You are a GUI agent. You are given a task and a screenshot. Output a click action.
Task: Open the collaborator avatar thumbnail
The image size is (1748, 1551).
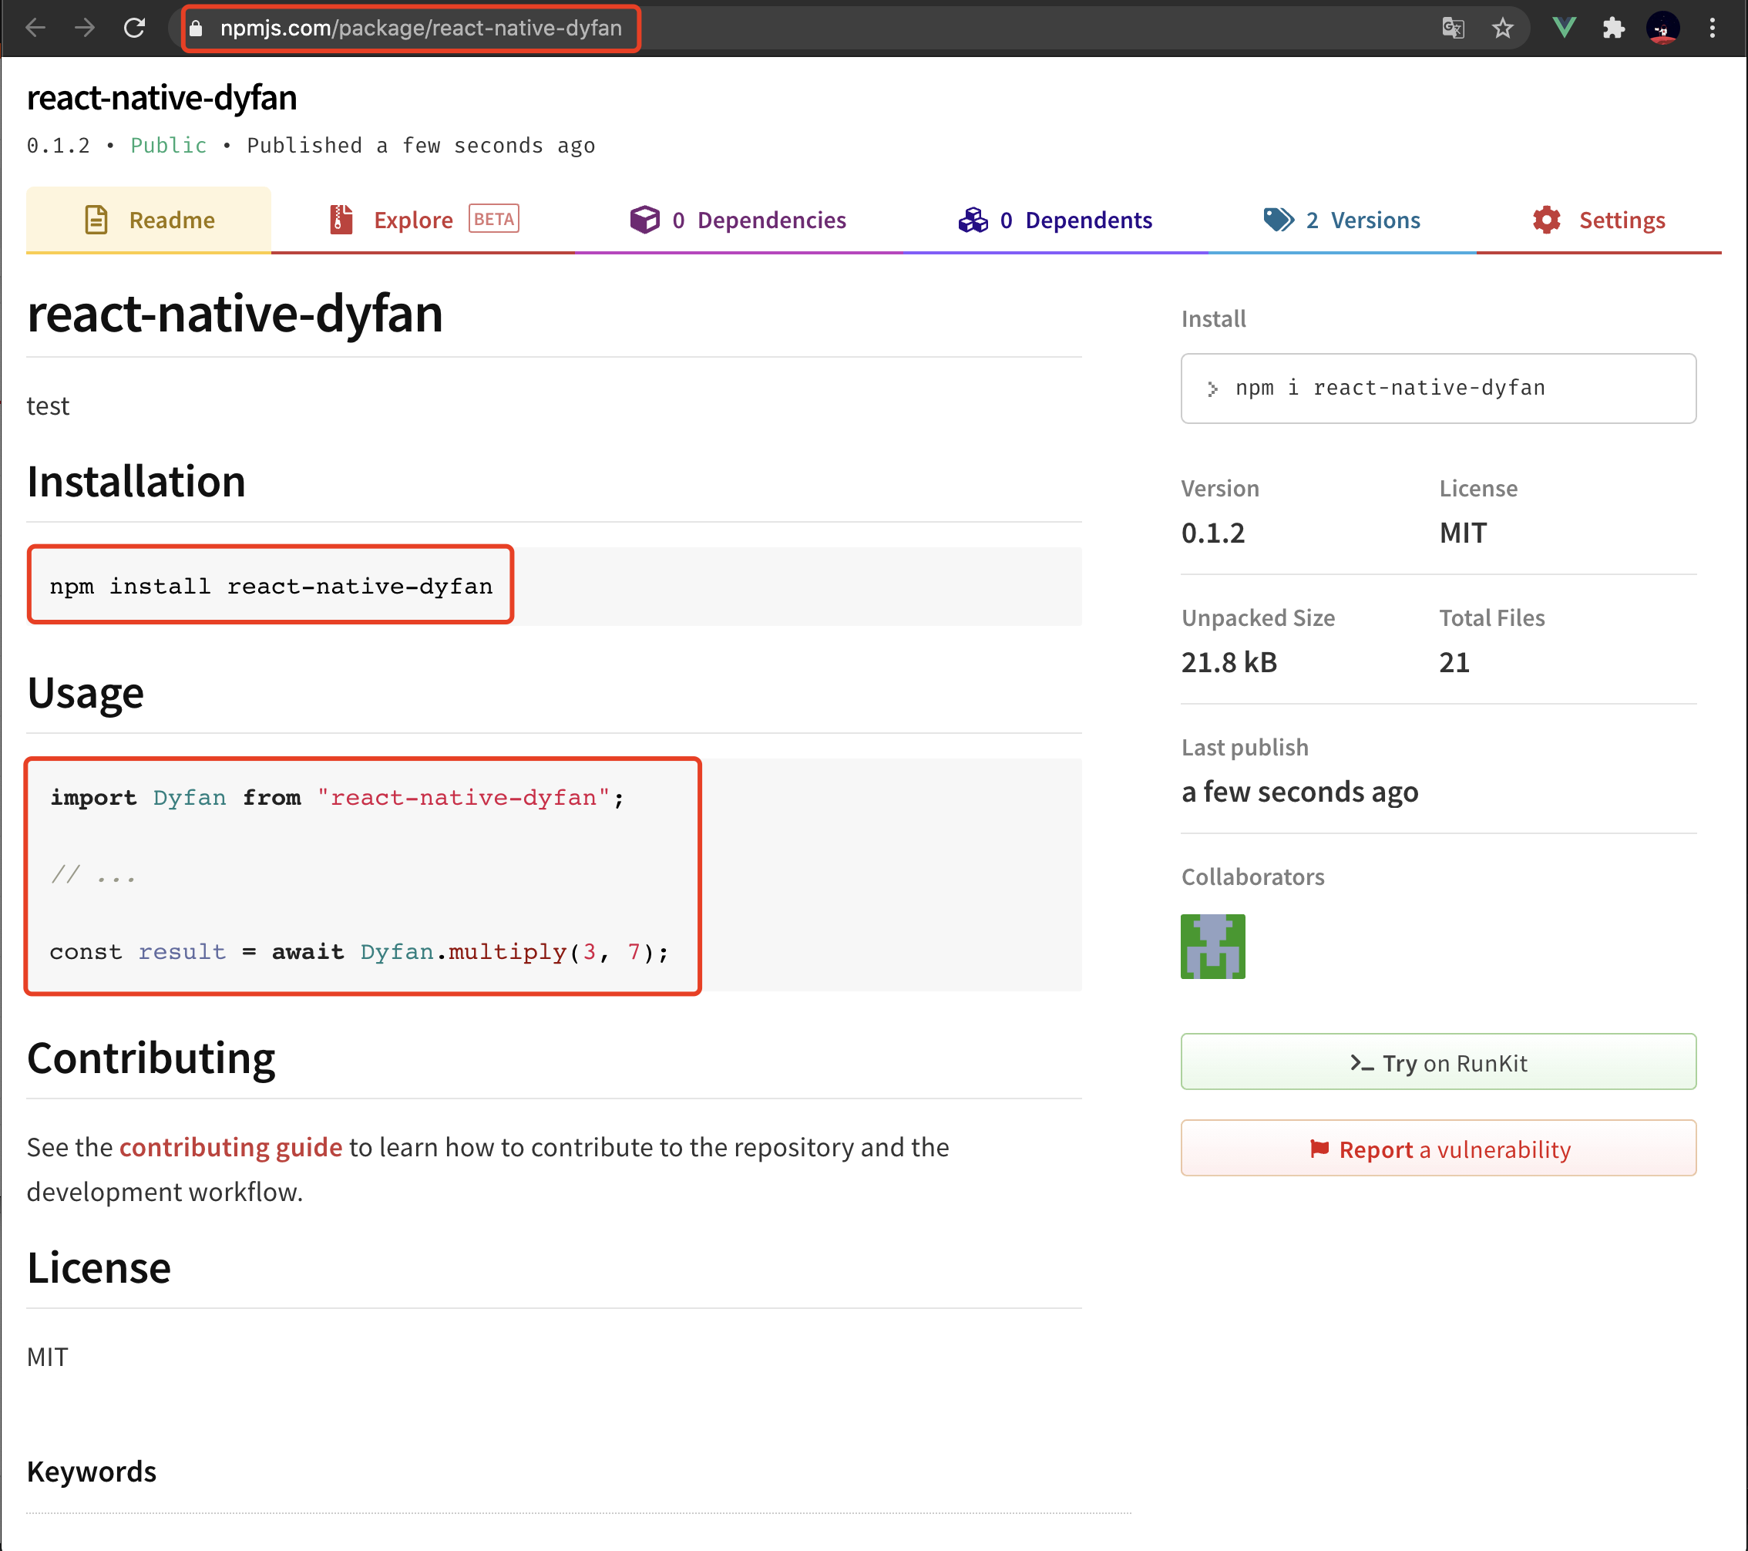[1212, 946]
